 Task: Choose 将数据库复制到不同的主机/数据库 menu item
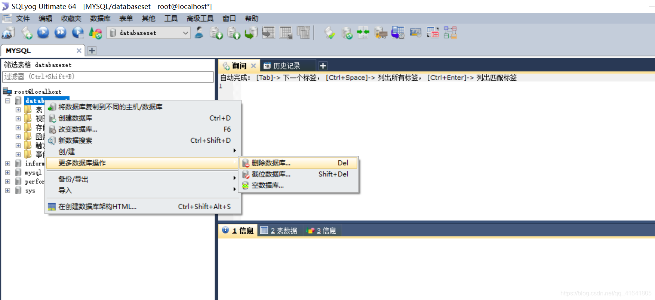point(143,107)
